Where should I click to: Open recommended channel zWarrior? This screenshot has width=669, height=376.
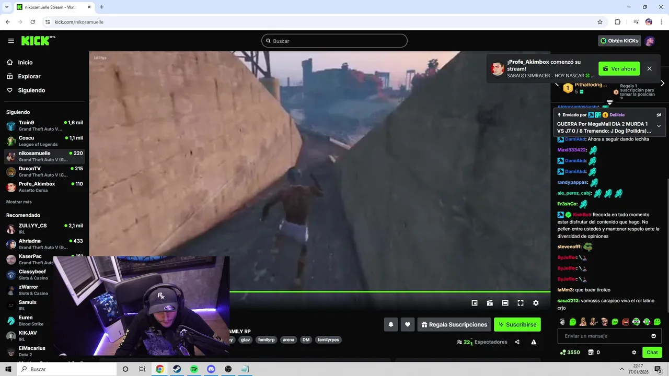point(29,290)
